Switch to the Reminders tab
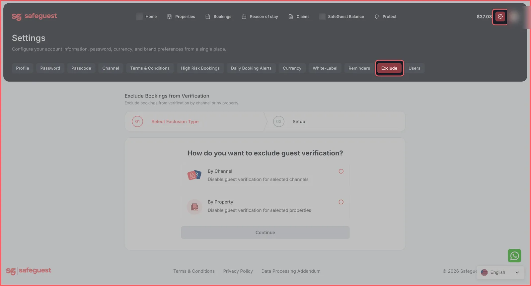Viewport: 531px width, 286px height. 359,68
